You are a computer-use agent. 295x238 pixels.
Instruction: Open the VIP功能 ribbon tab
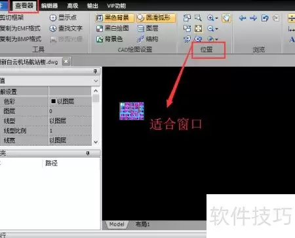click(117, 6)
